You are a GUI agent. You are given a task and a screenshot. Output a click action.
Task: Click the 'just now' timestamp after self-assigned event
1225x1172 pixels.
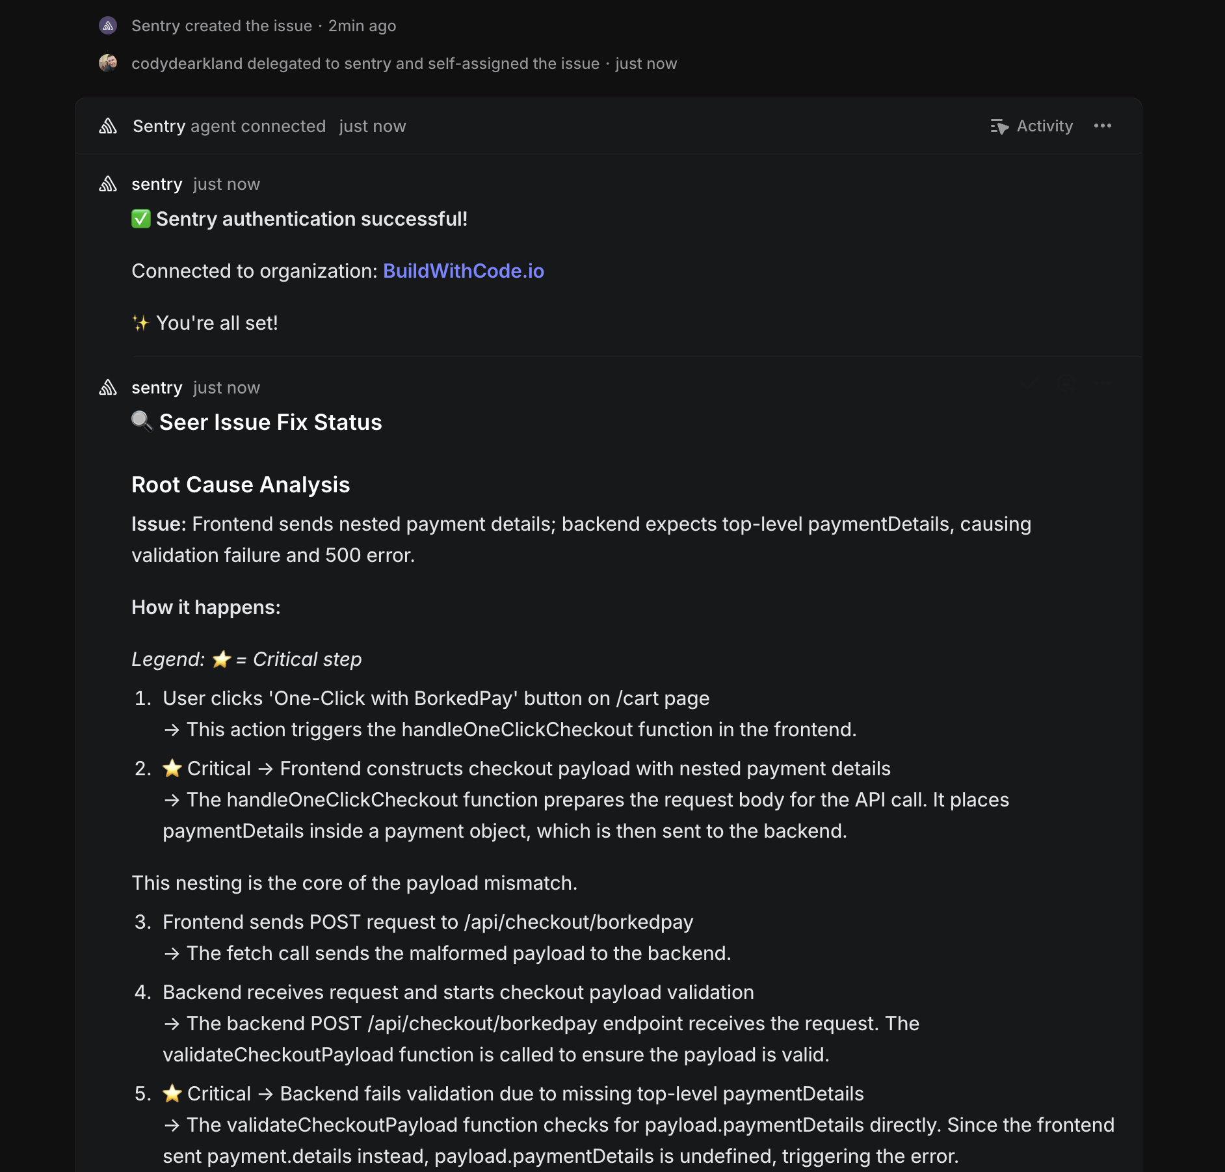click(x=646, y=64)
